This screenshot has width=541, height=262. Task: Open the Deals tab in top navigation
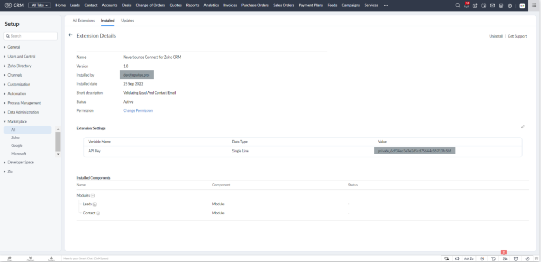[x=127, y=5]
